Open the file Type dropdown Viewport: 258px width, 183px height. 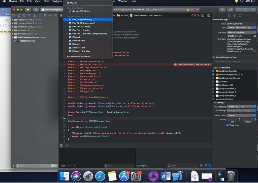241,28
